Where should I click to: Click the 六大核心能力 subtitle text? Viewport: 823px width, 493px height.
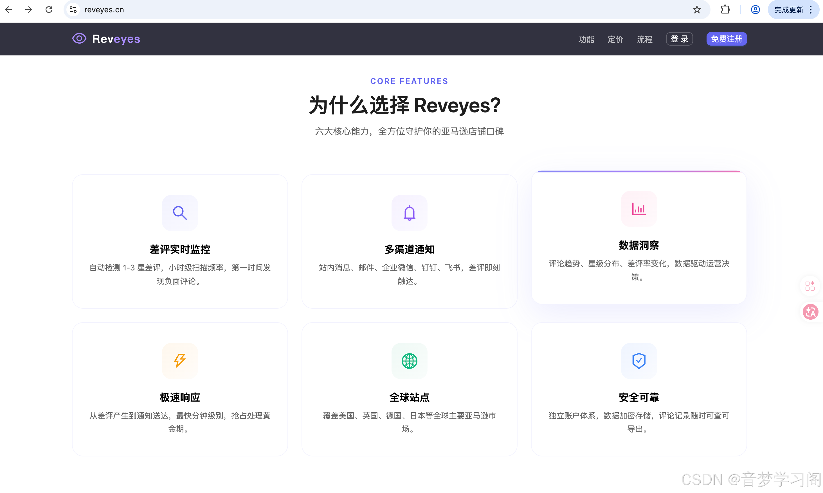pos(409,132)
